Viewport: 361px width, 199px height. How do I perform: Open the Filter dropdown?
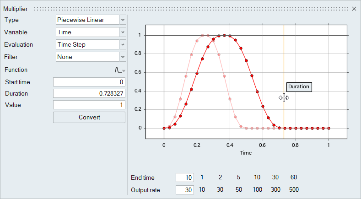pyautogui.click(x=122, y=57)
